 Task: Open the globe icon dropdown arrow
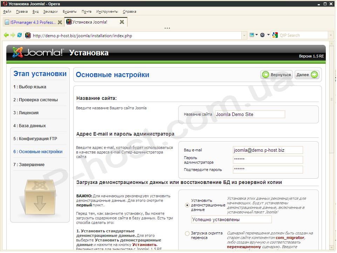click(x=268, y=35)
